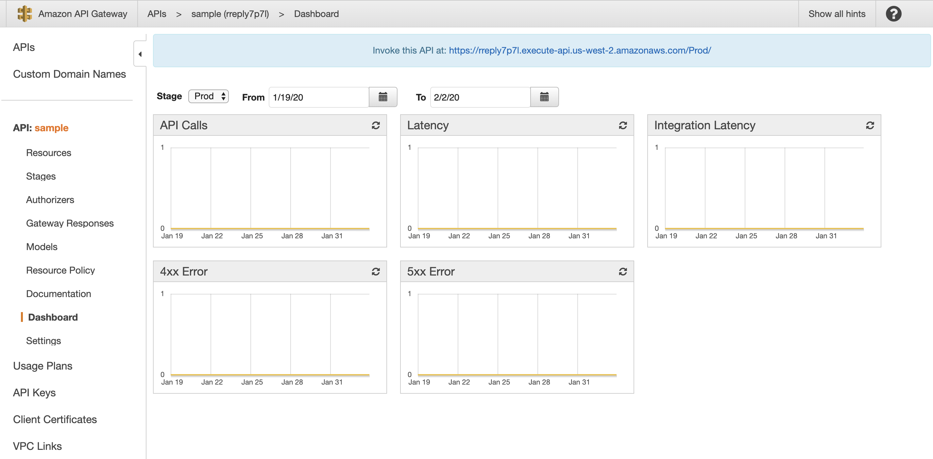The image size is (933, 459).
Task: Click the Amazon API Gateway logo icon
Action: tap(23, 13)
